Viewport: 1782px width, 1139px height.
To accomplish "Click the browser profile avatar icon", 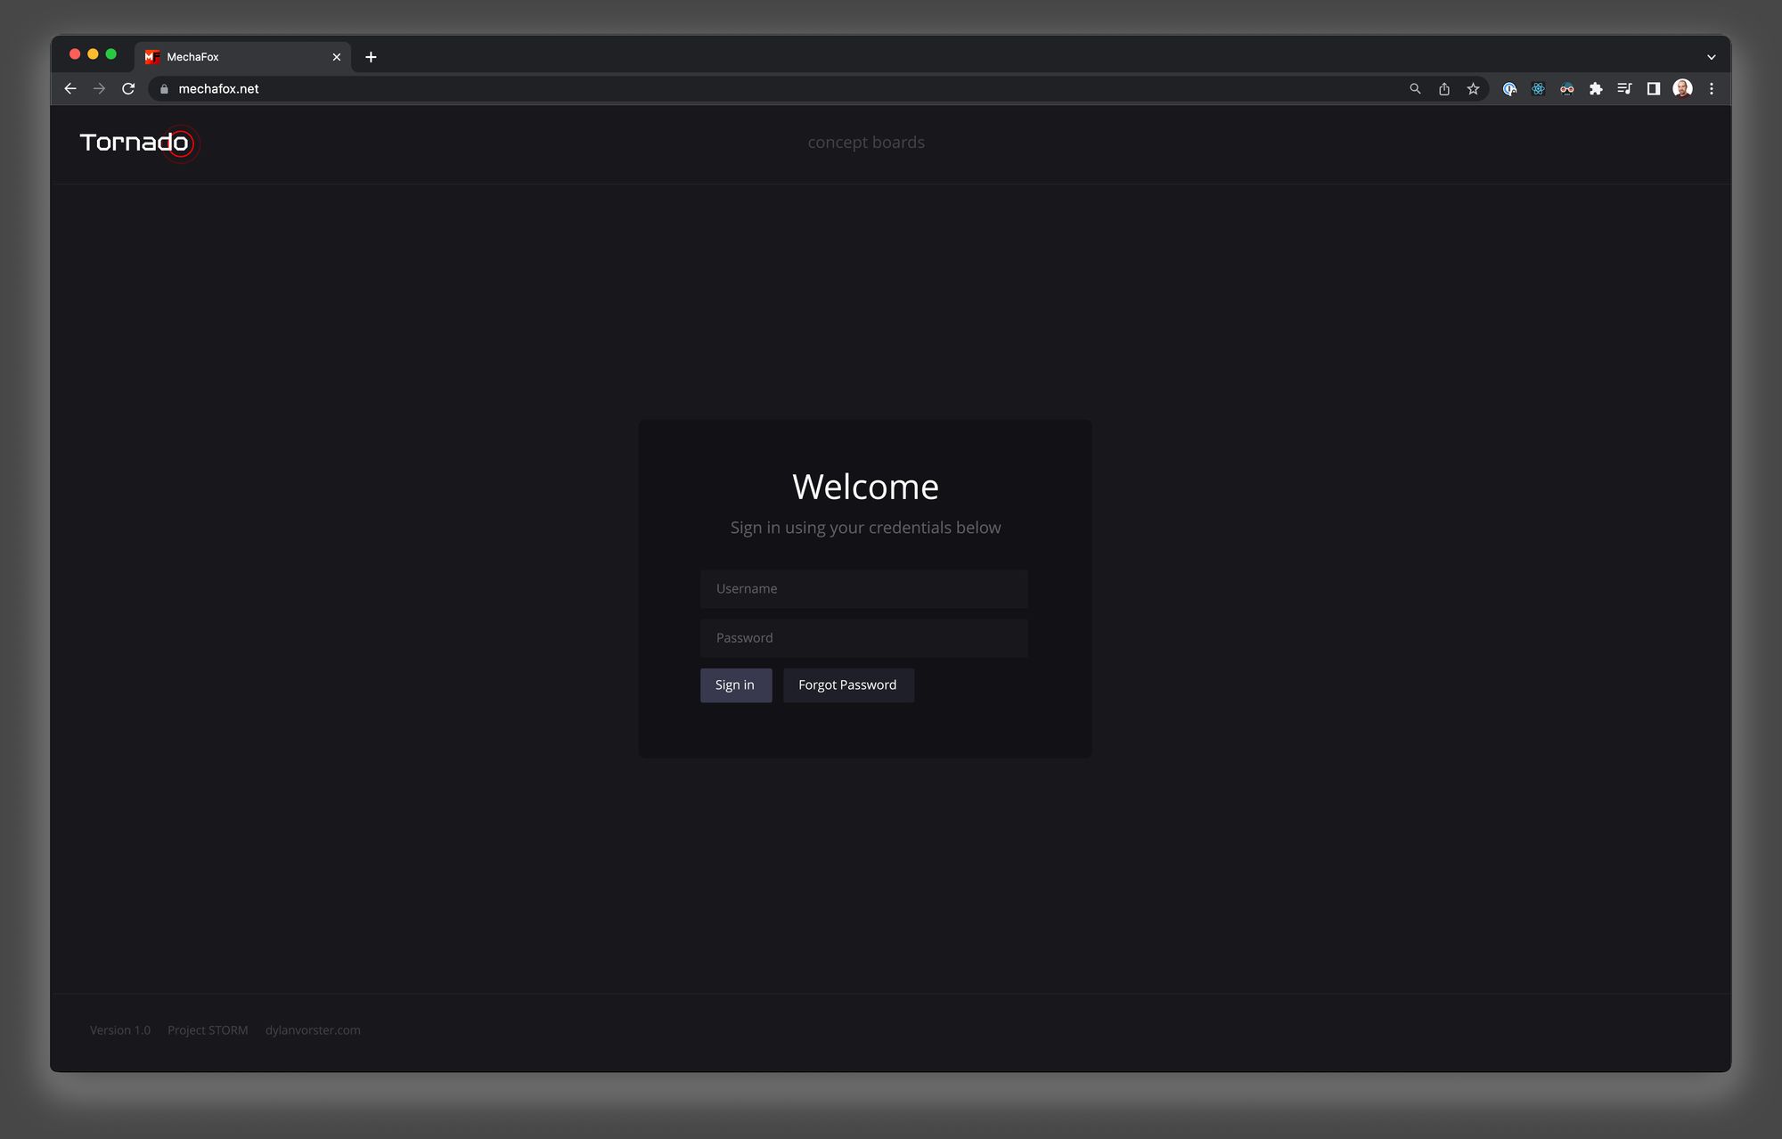I will pyautogui.click(x=1683, y=88).
